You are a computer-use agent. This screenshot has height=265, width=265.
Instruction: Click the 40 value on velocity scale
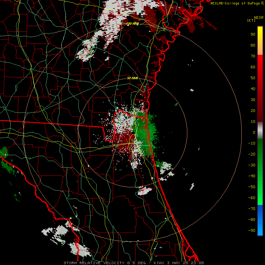click(x=253, y=89)
